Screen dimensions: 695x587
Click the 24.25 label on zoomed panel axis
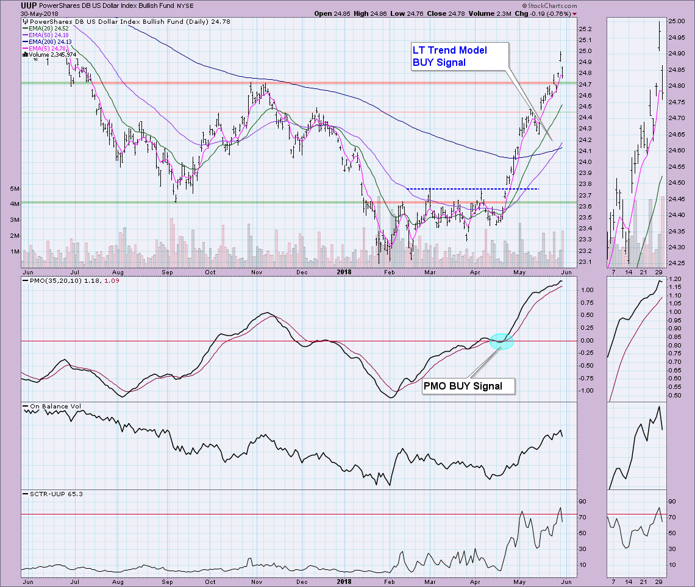676,263
